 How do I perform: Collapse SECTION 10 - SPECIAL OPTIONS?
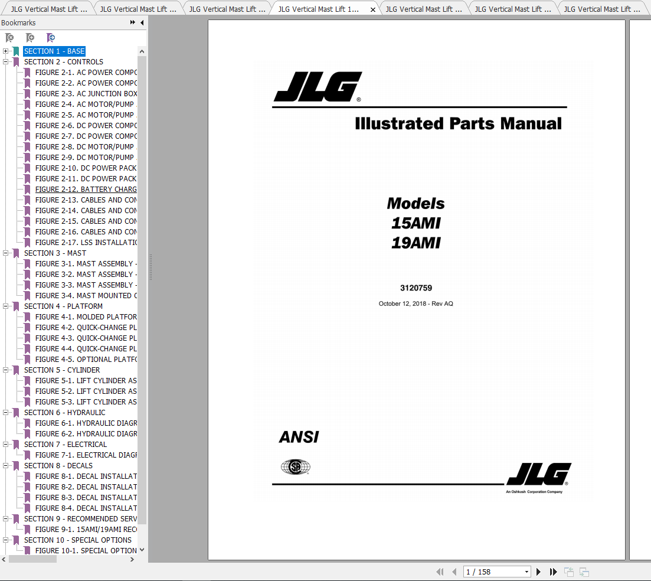[5, 540]
